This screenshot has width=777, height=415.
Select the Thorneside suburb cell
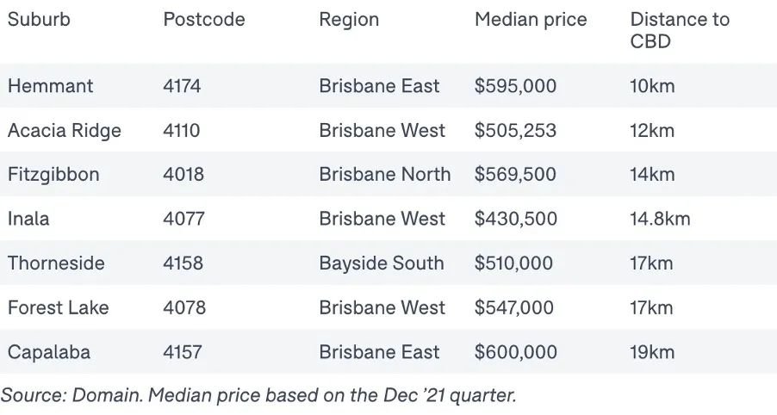coord(56,263)
